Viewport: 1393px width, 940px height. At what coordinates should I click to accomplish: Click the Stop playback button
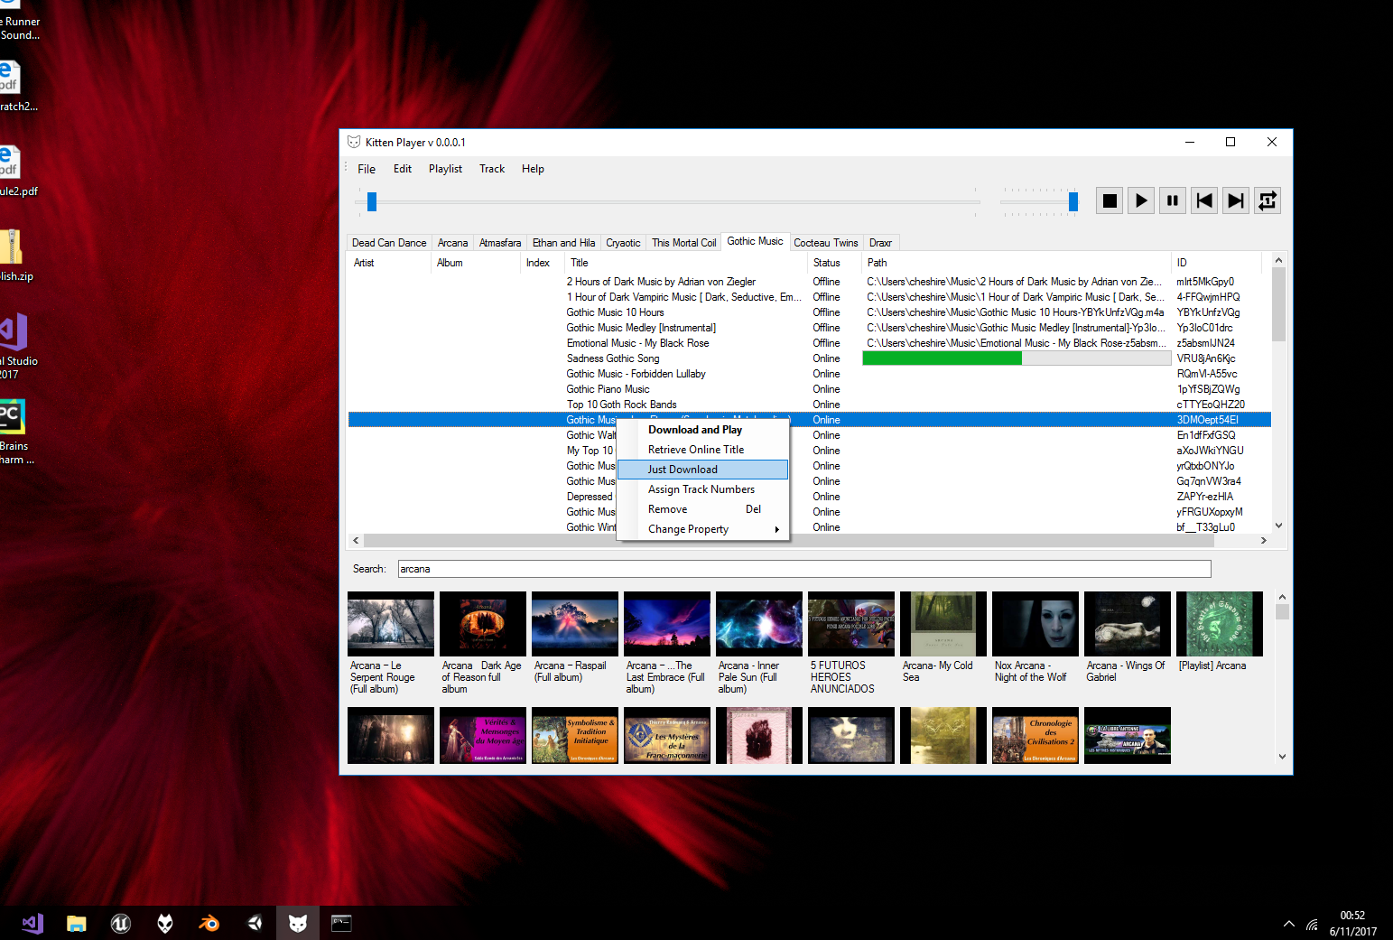[x=1110, y=200]
